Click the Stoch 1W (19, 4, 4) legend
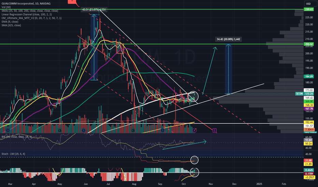The height and width of the screenshot is (187, 318). [x=13, y=154]
